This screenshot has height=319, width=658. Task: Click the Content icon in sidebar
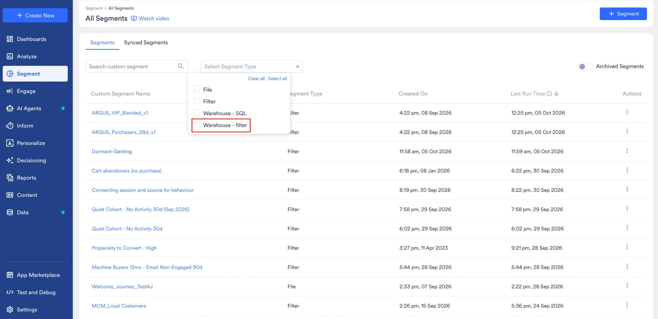[x=10, y=195]
